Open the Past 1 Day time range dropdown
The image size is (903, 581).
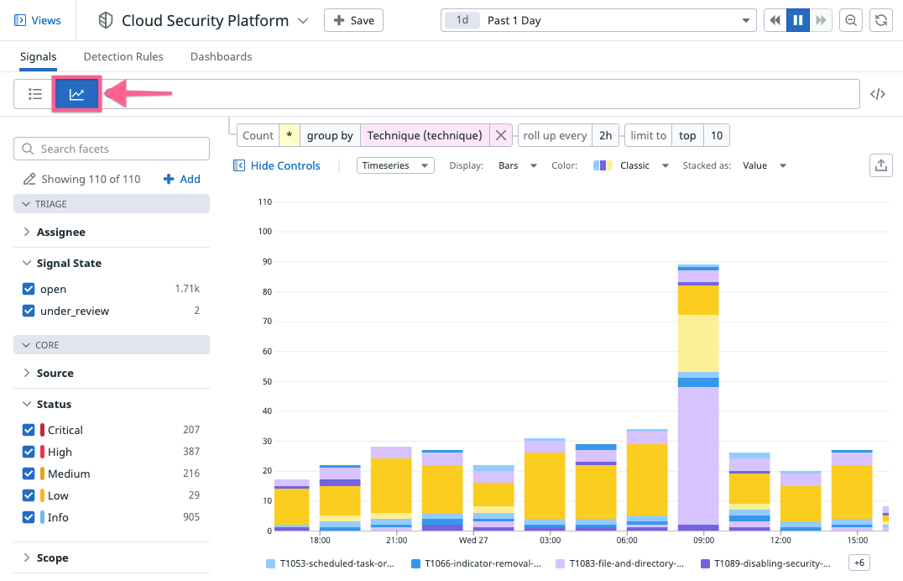coord(598,20)
